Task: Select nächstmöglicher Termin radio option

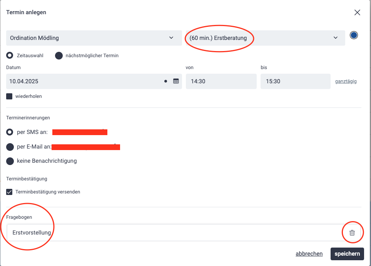Action: tap(58, 56)
